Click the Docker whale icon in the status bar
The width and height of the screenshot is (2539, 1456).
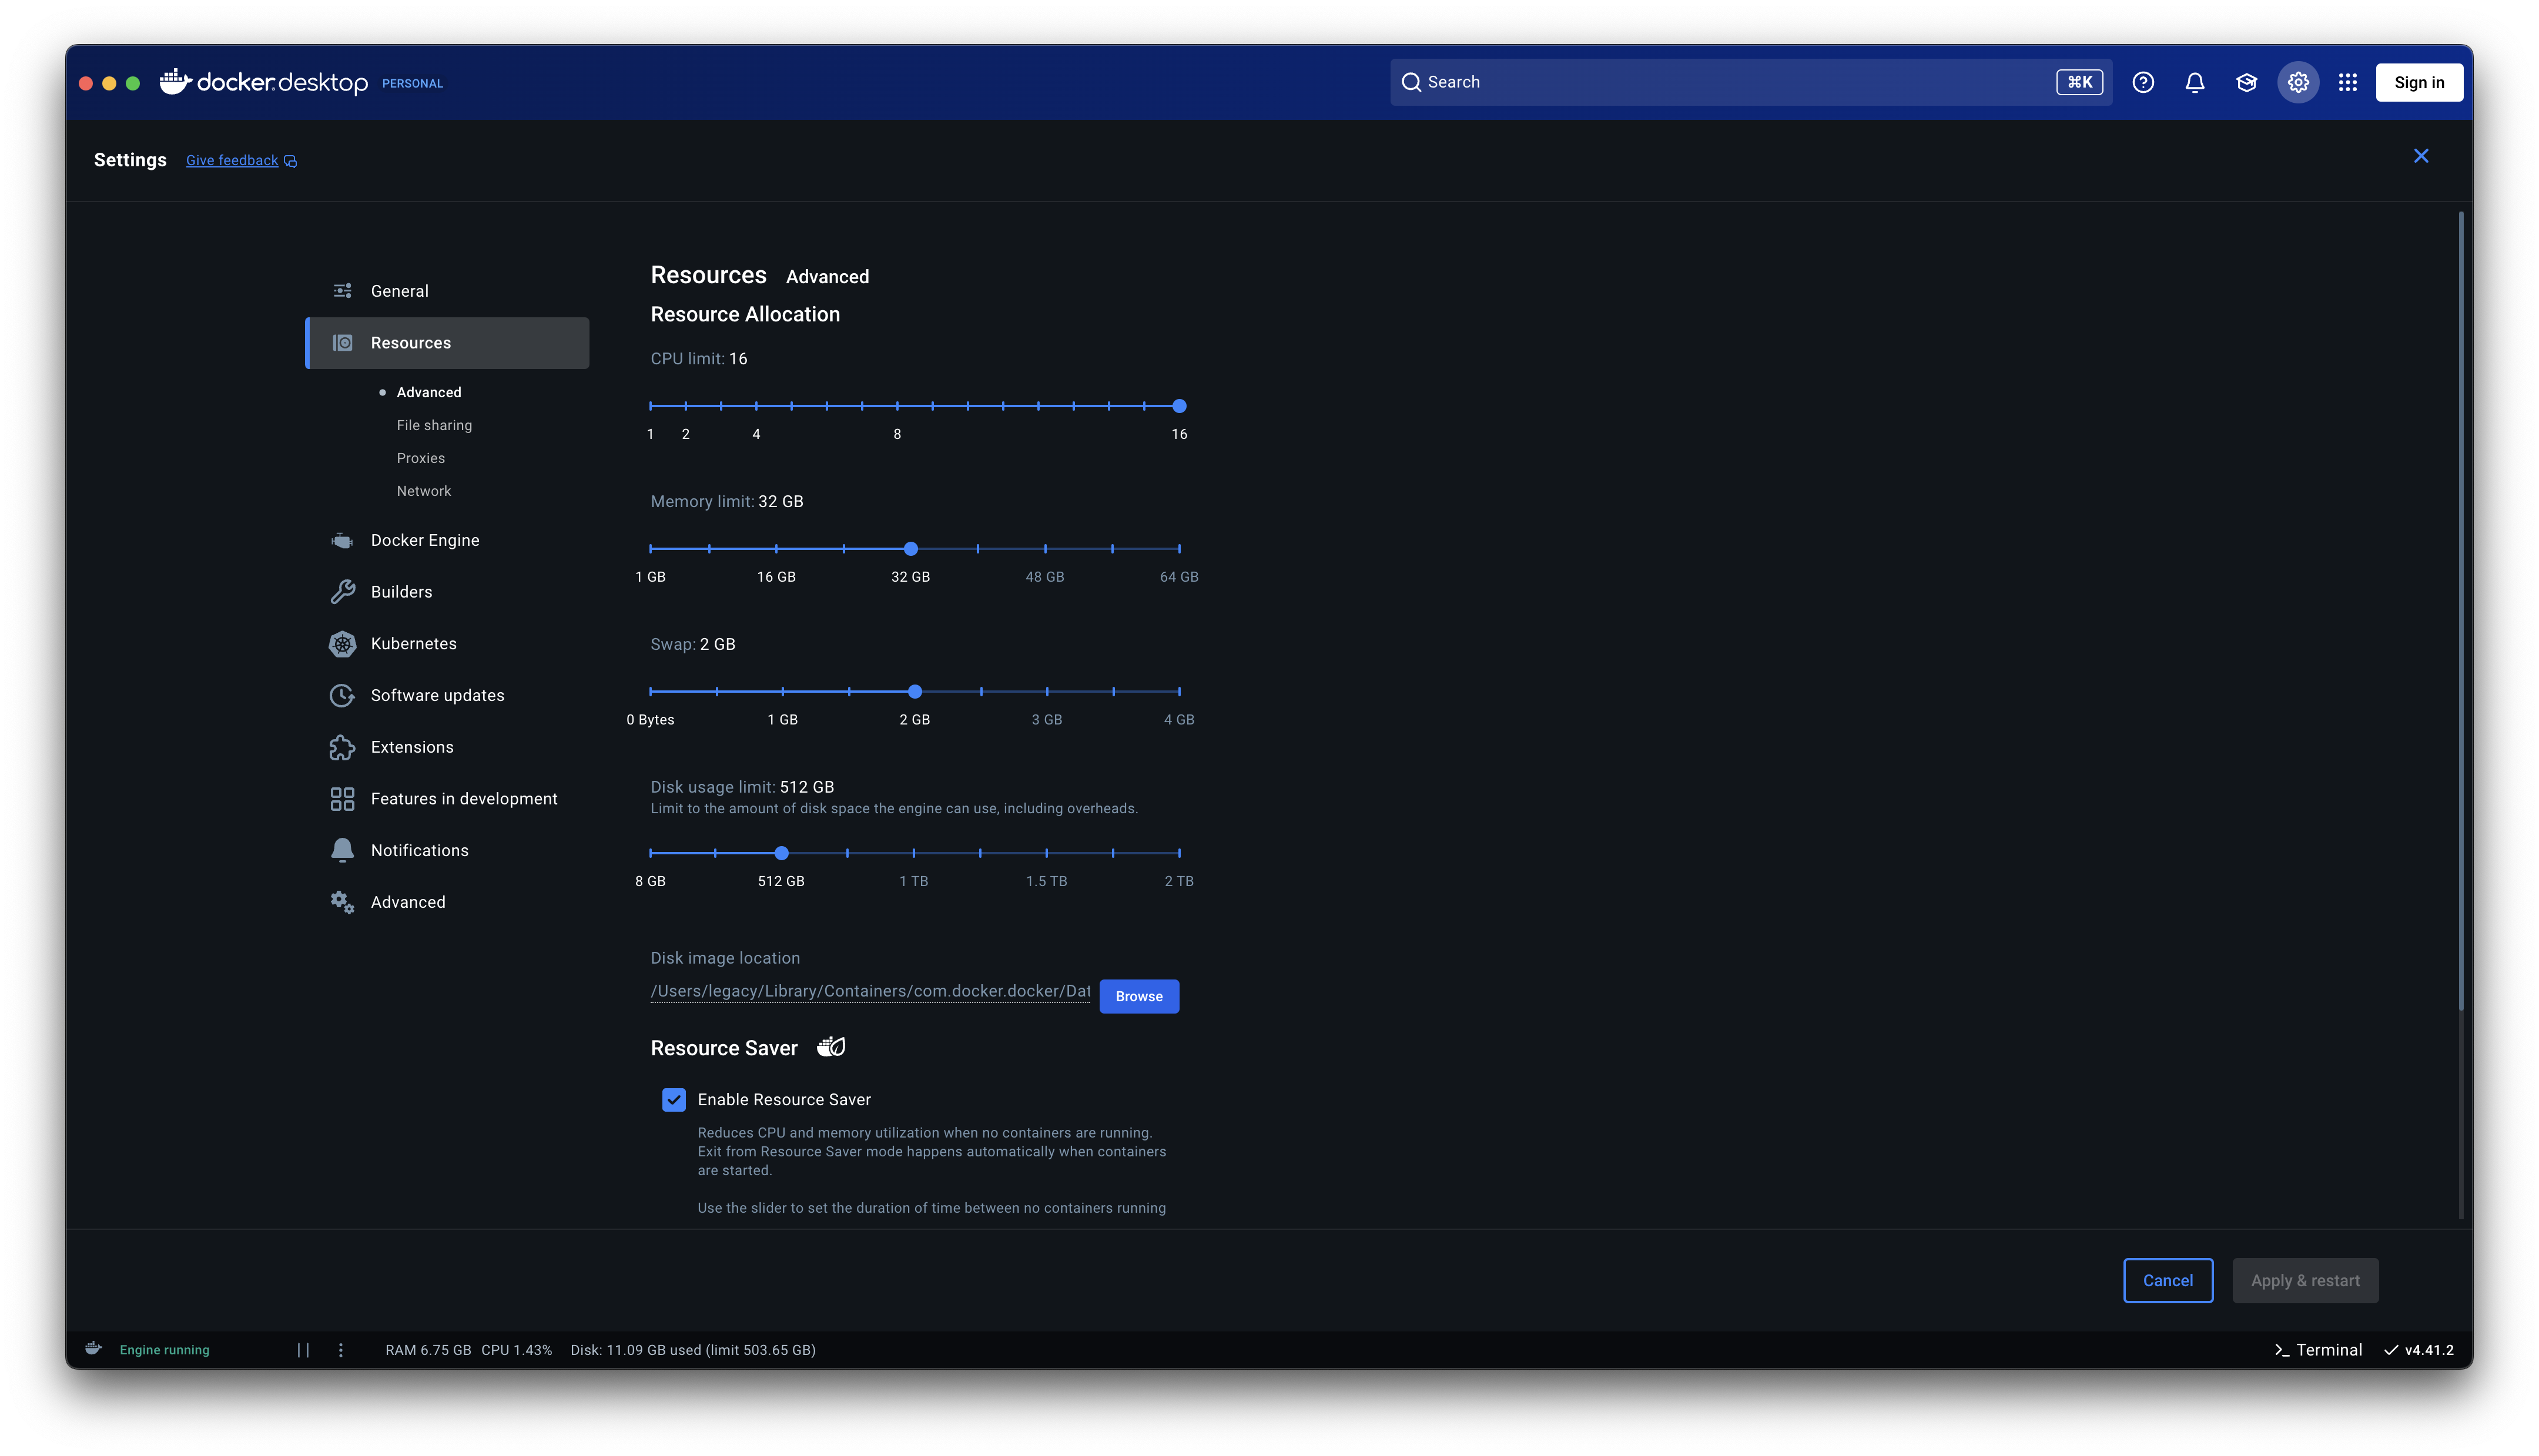(93, 1348)
